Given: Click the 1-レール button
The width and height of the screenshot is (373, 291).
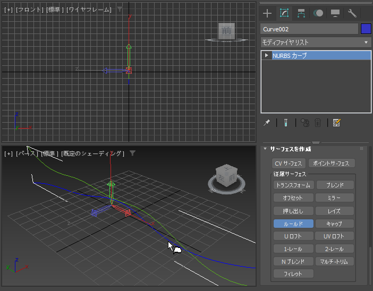Looking at the screenshot, I should point(293,249).
